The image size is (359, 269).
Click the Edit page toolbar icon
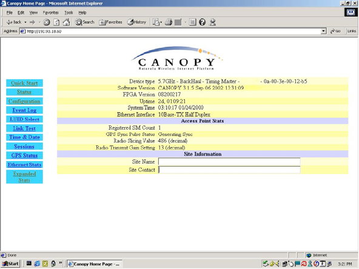[x=178, y=22]
